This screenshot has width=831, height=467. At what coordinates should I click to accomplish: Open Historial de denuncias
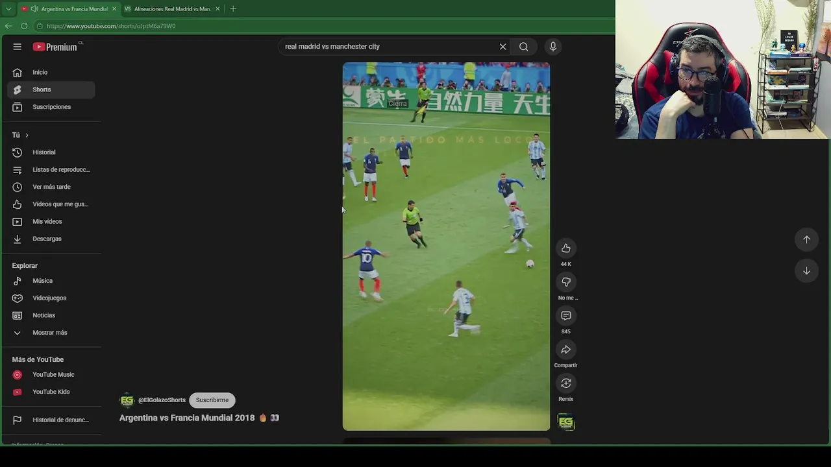tap(51, 420)
